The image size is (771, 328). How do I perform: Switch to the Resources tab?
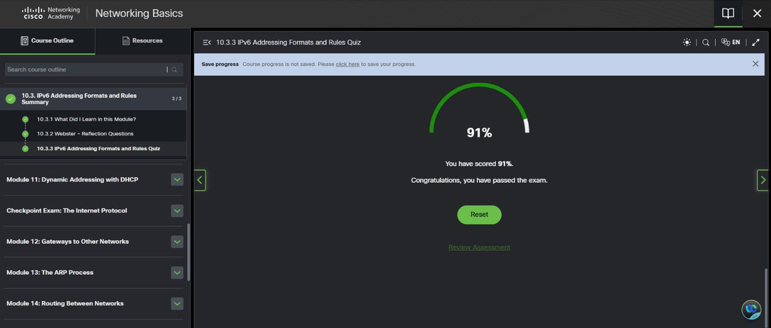pyautogui.click(x=143, y=40)
